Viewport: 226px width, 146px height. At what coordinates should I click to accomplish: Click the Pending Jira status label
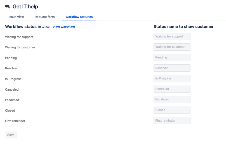(x=11, y=58)
